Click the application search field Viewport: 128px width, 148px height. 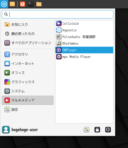click(x=58, y=14)
